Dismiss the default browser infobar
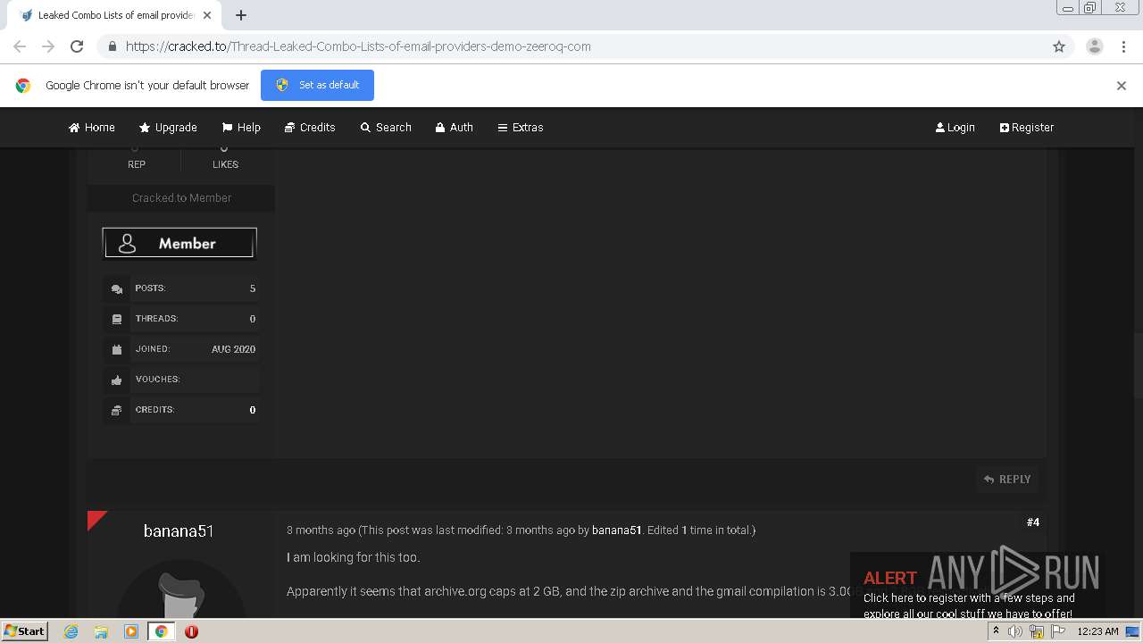The image size is (1143, 643). pyautogui.click(x=1122, y=86)
